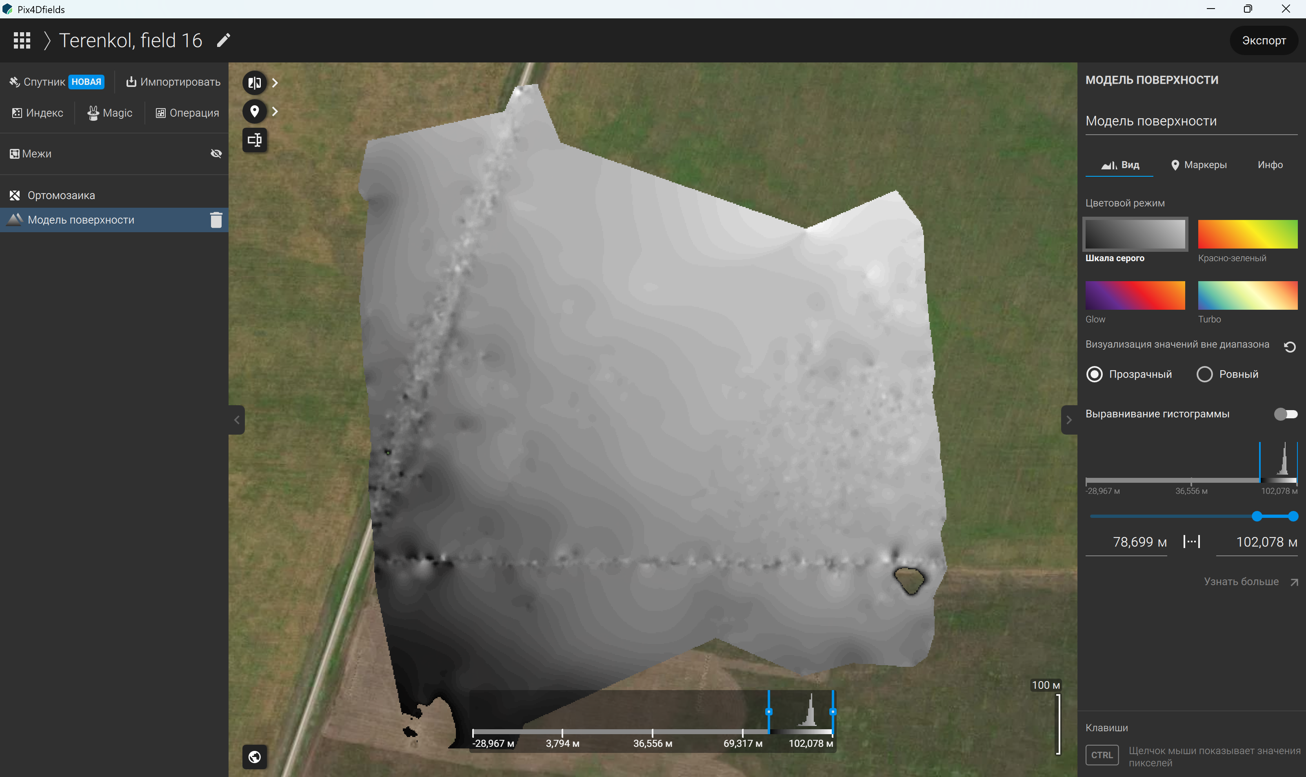Expand the chevron next to comparison tool
The width and height of the screenshot is (1306, 777).
[275, 83]
